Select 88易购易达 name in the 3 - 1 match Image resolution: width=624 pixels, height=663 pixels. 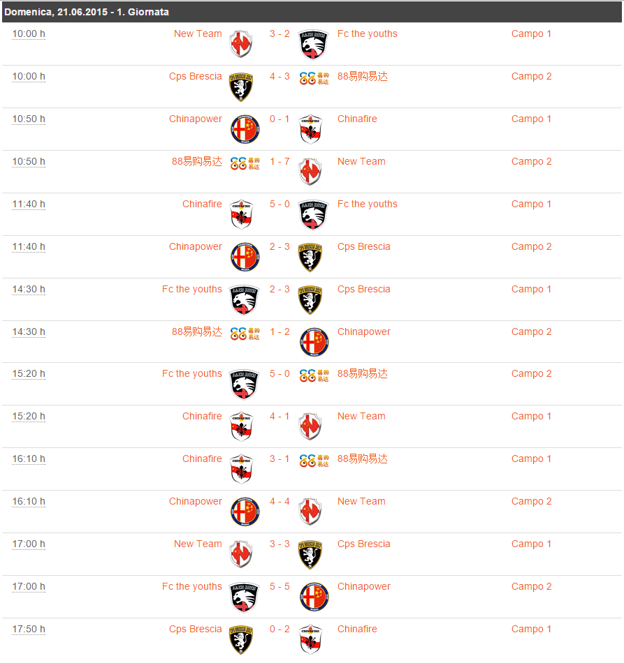(362, 459)
